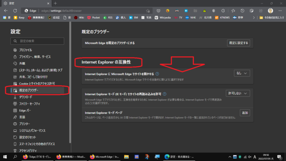The width and height of the screenshot is (286, 161).
Task: Open the TV bookmark
Action: click(178, 17)
